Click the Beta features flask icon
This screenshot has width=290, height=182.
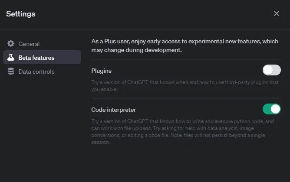click(x=11, y=58)
